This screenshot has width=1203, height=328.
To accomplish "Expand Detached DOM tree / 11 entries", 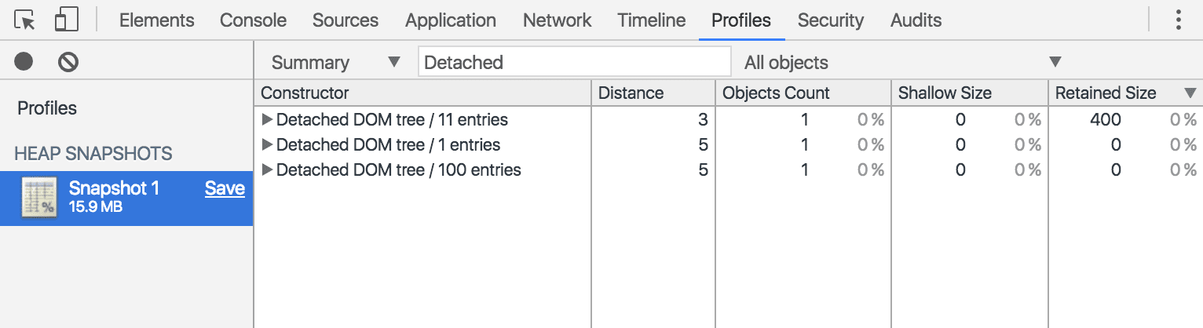I will pos(267,120).
